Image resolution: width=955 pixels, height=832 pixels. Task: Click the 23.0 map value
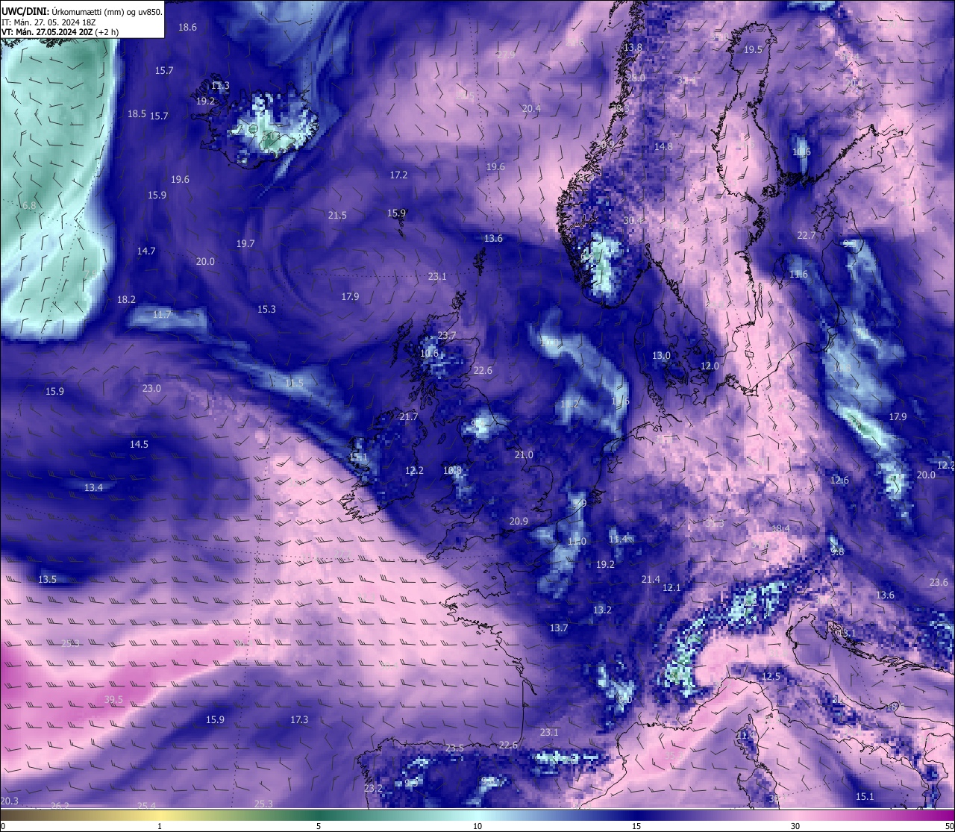151,389
